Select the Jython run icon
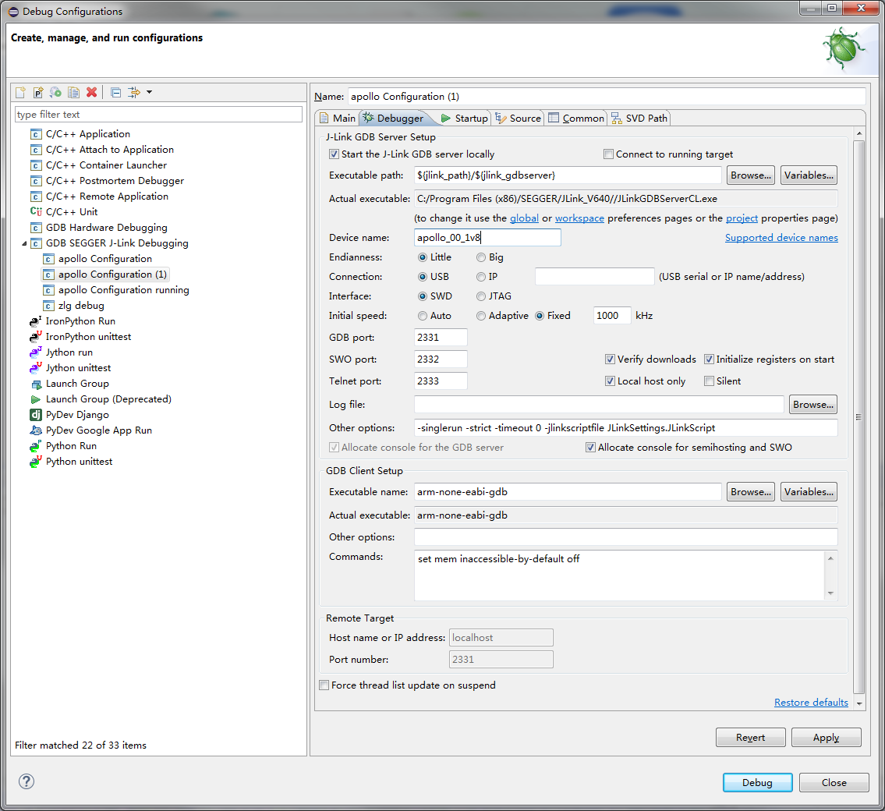 36,352
